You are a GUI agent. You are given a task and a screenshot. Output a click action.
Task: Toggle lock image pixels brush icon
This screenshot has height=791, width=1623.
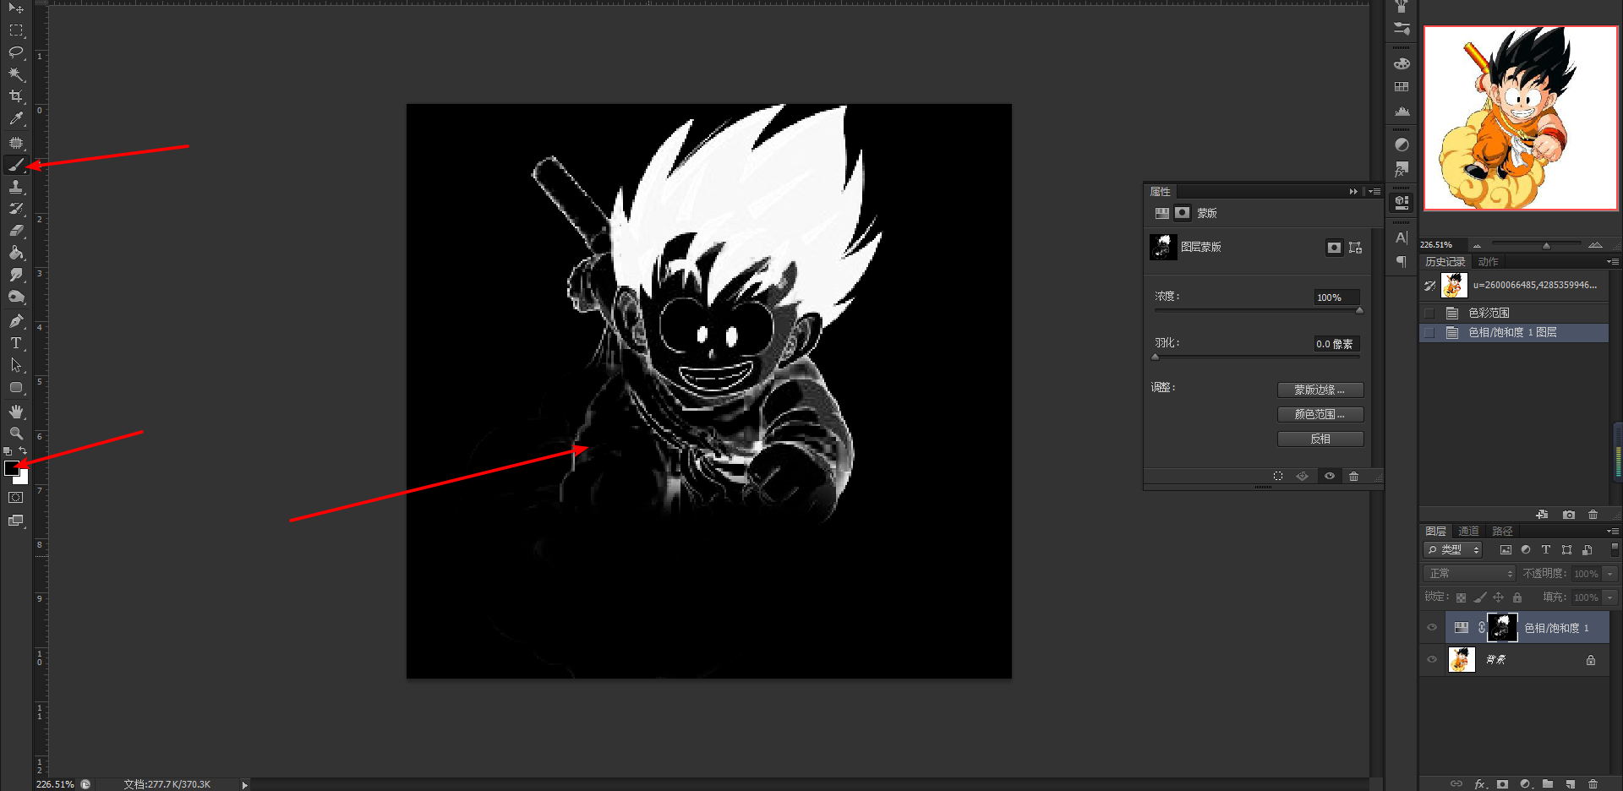click(x=1480, y=597)
